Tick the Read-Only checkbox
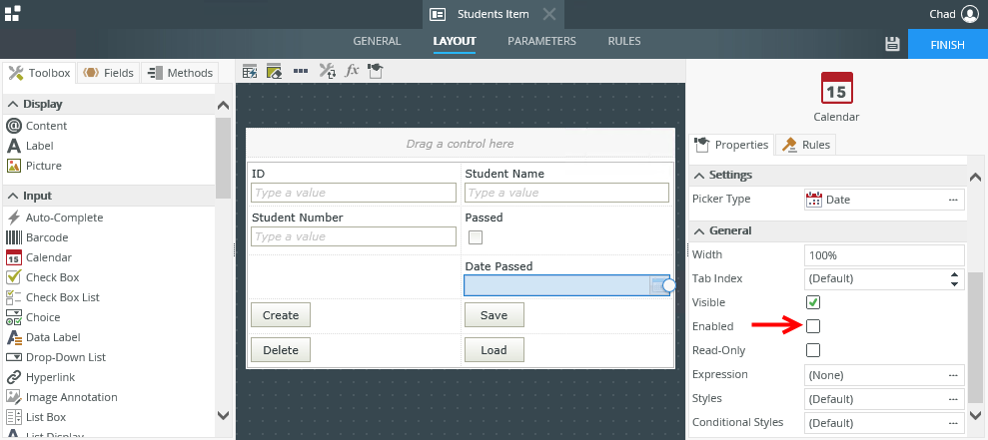988x440 pixels. (x=813, y=350)
